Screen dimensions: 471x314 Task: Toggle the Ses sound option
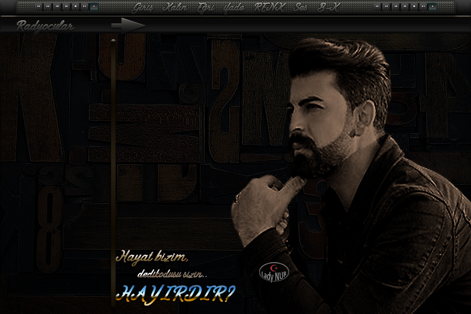(x=301, y=7)
